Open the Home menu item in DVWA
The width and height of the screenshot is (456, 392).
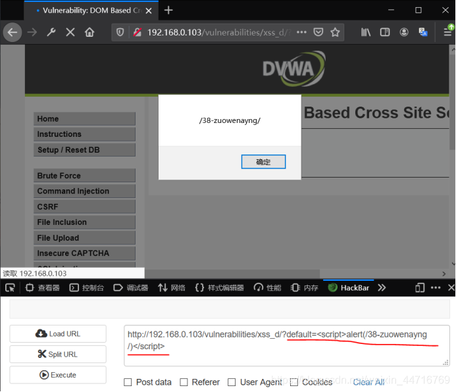click(x=84, y=119)
